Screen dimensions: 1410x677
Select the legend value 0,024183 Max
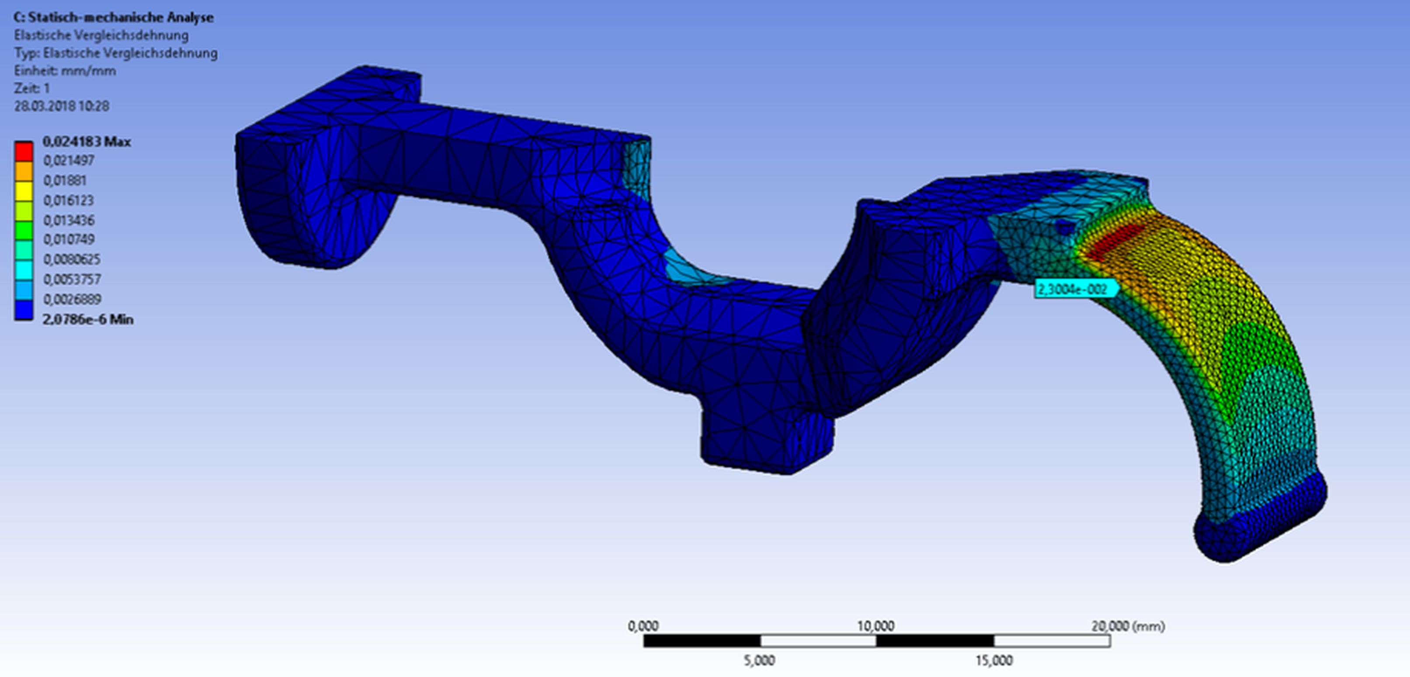(x=87, y=142)
